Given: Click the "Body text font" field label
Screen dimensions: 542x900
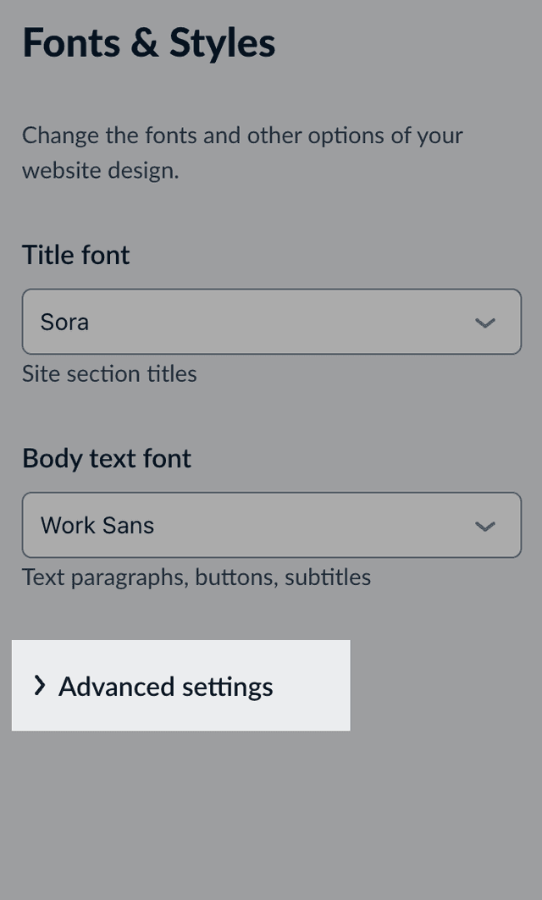Looking at the screenshot, I should point(107,458).
